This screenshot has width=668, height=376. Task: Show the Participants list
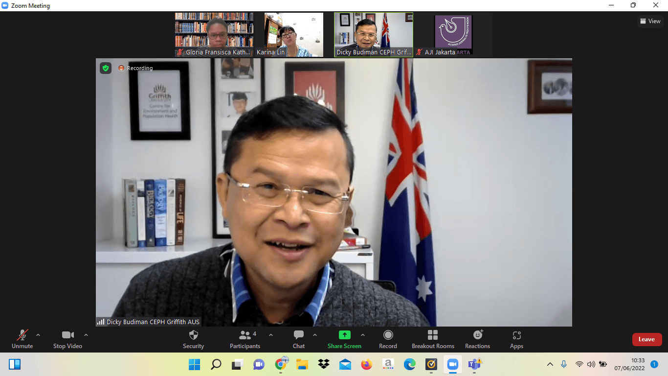pyautogui.click(x=245, y=339)
